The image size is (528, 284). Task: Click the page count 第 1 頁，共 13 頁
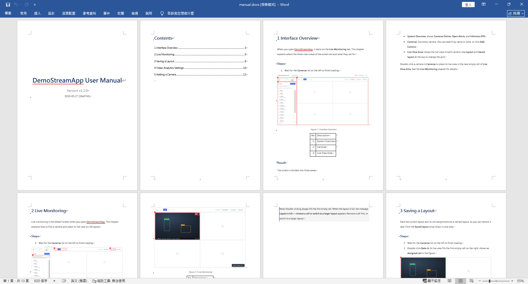pos(16,281)
